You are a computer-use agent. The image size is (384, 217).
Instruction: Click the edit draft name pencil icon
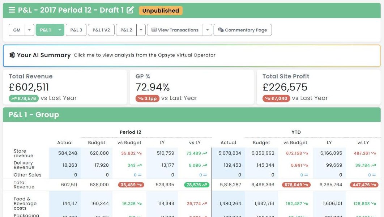coord(130,10)
